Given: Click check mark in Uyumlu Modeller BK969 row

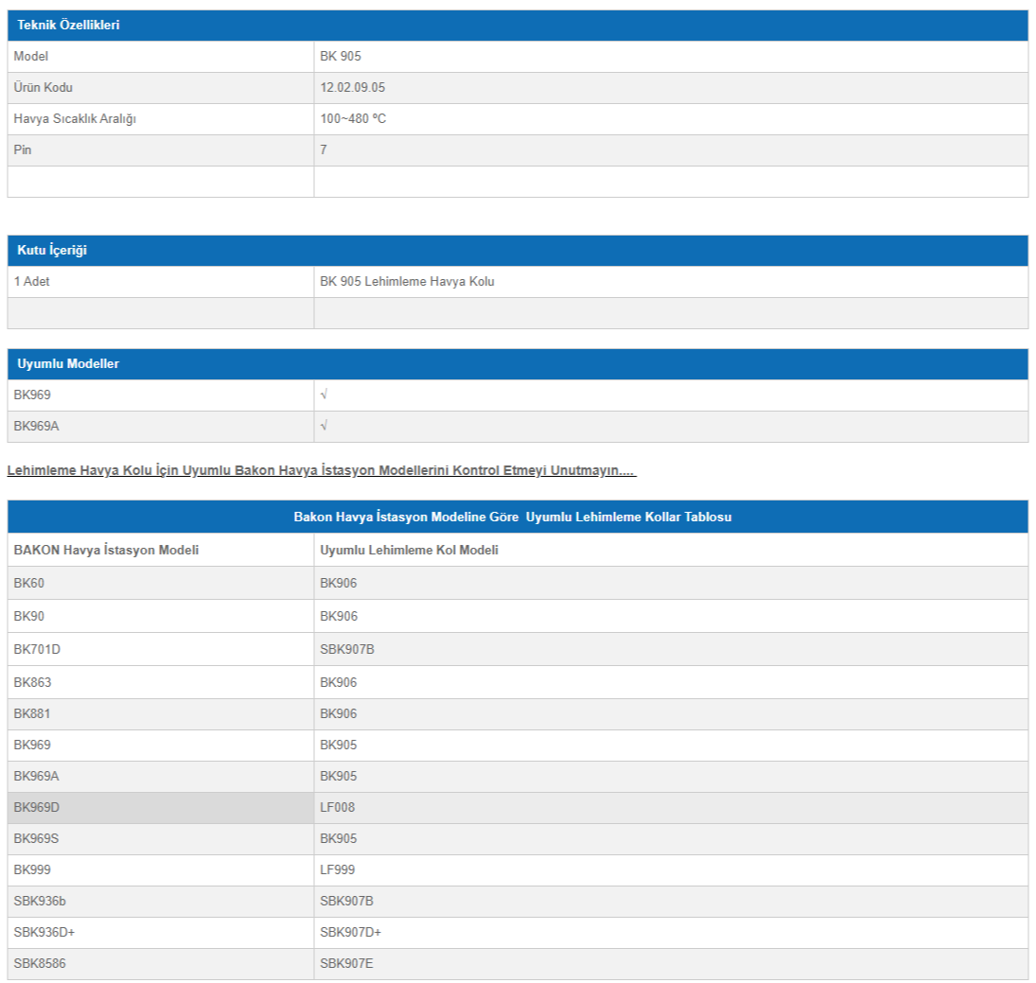Looking at the screenshot, I should [x=324, y=395].
